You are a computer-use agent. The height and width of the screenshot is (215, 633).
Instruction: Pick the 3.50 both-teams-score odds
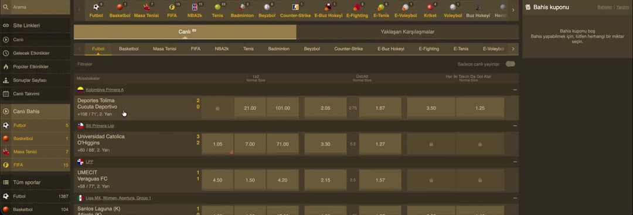tap(431, 108)
